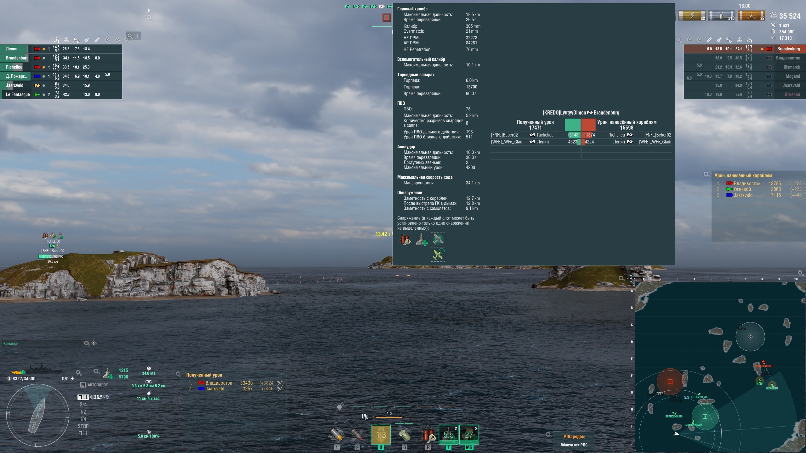Set the speed telegraph to STOP

83,426
